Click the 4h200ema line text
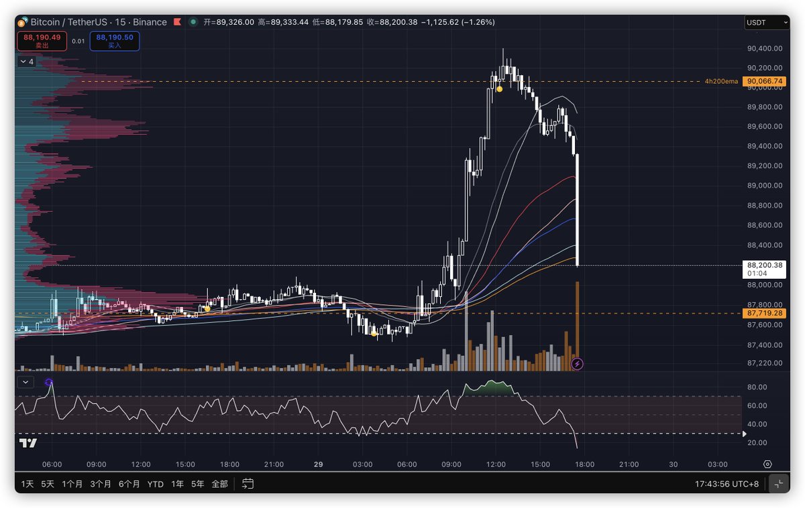The image size is (805, 508). 721,81
